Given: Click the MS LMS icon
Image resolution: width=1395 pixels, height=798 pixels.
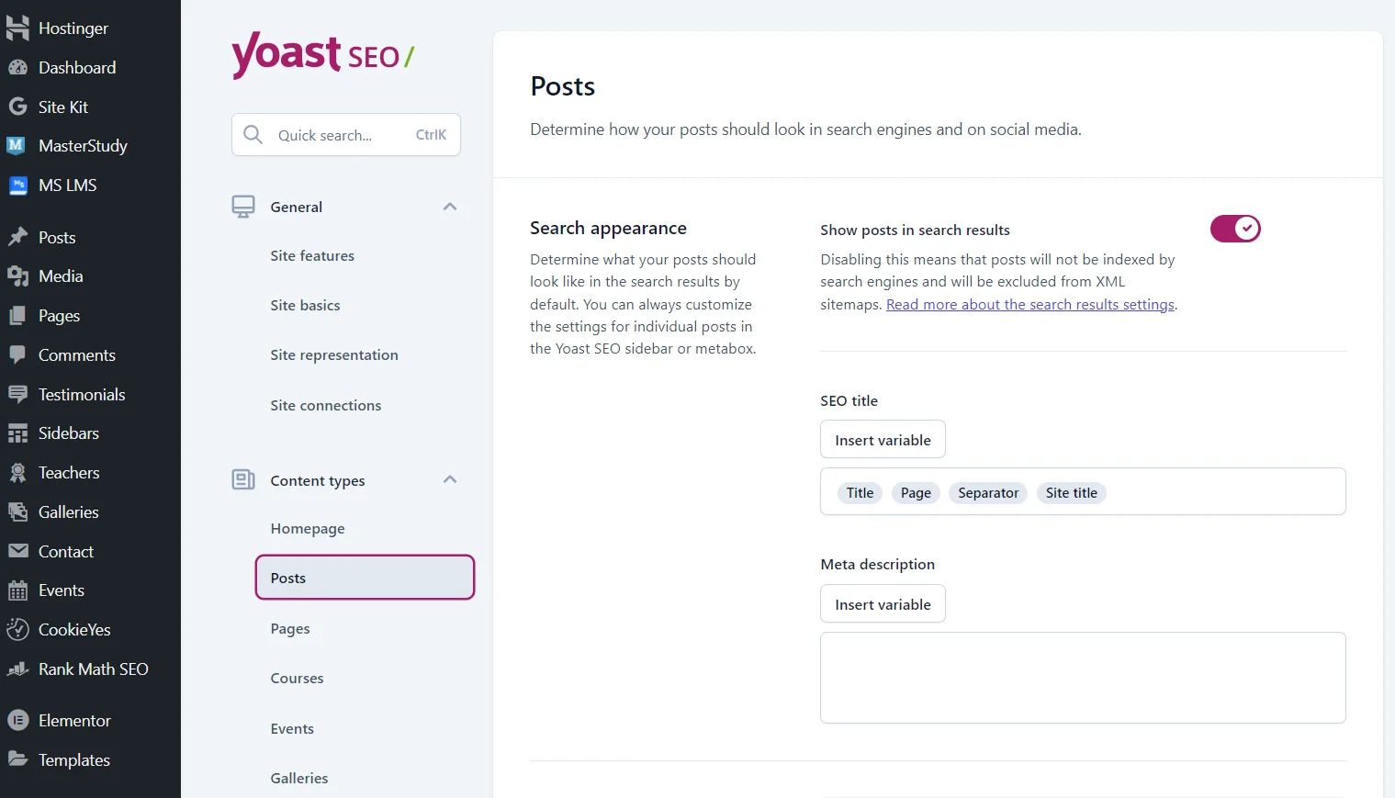Looking at the screenshot, I should pos(17,185).
